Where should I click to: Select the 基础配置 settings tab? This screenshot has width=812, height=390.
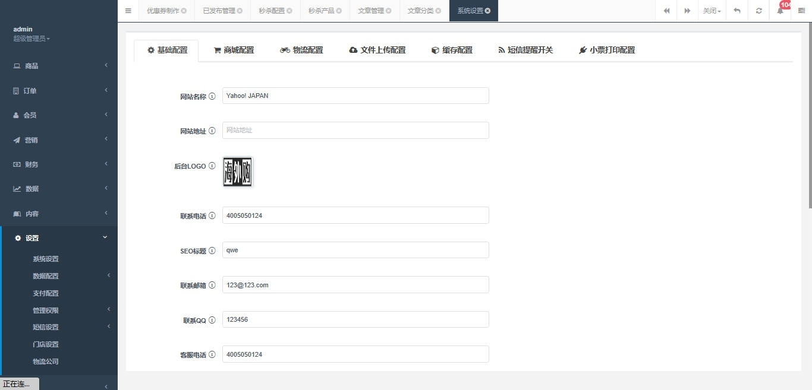166,50
